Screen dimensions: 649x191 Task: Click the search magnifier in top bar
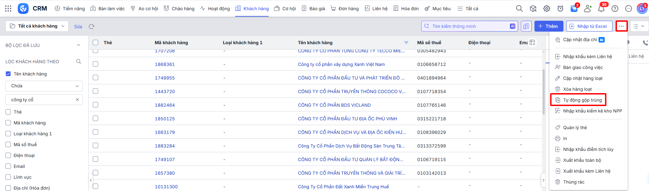click(519, 8)
